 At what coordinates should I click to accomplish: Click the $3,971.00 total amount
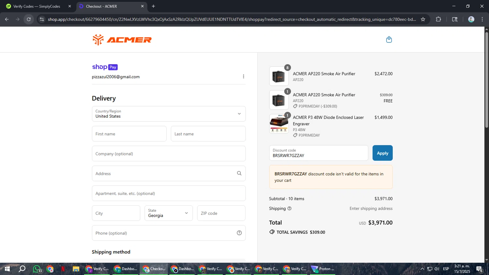click(380, 223)
